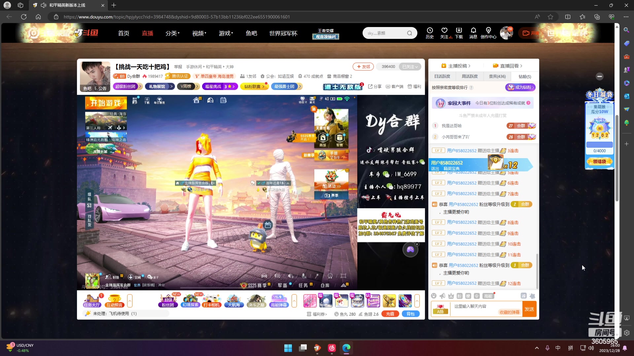Expand 直播回看 chevron
Screen dimensions: 634x356
[x=521, y=66]
